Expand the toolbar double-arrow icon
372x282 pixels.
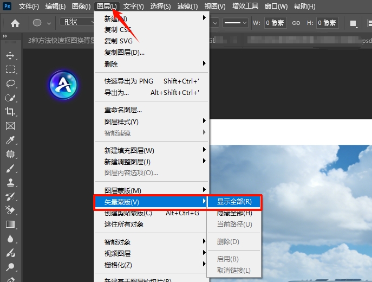(5, 36)
